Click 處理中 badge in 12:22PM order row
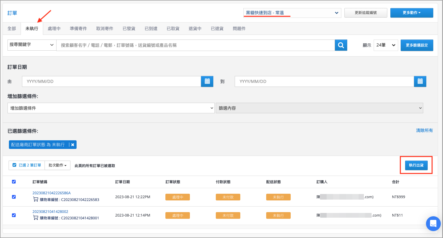Screen dimensions: 443x238 click(178, 197)
